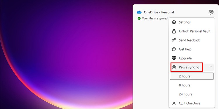The height and width of the screenshot is (109, 219).
Task: Choose Unlock Personal Vault
Action: click(192, 31)
